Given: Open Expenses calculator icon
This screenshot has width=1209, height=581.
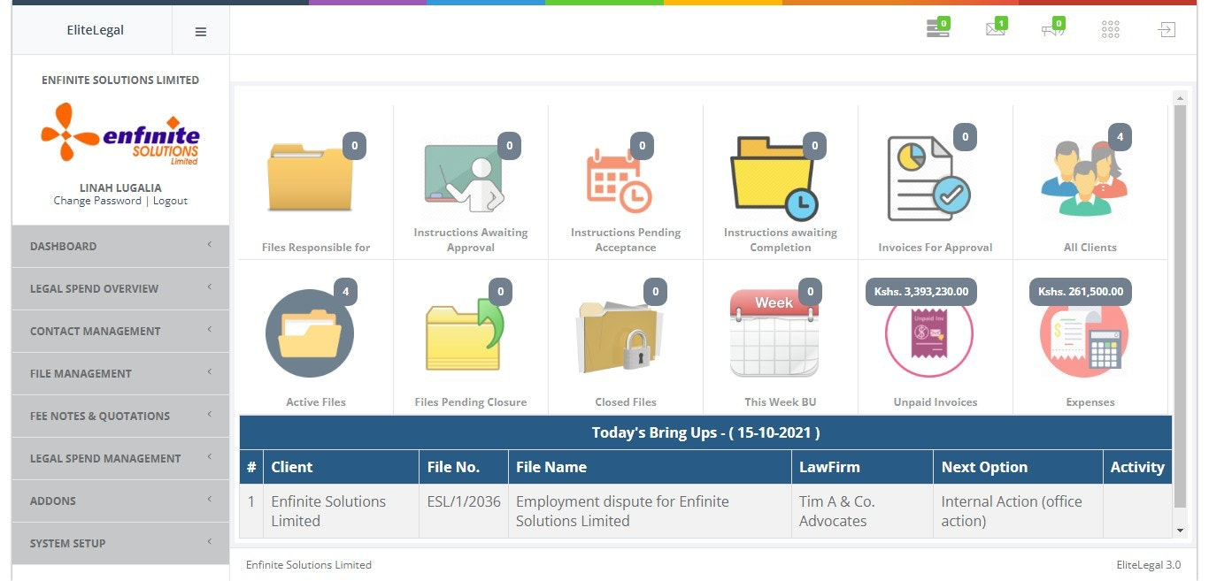Looking at the screenshot, I should tap(1084, 334).
